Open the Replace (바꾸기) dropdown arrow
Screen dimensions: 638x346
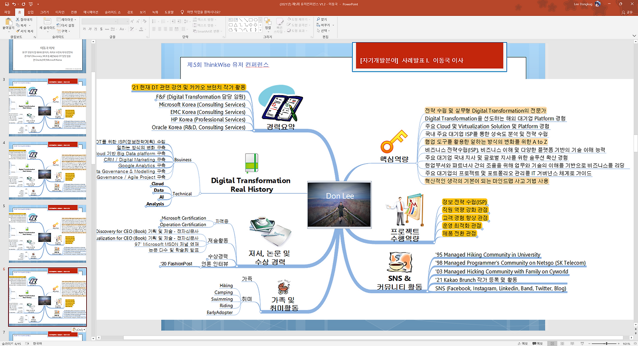point(333,25)
